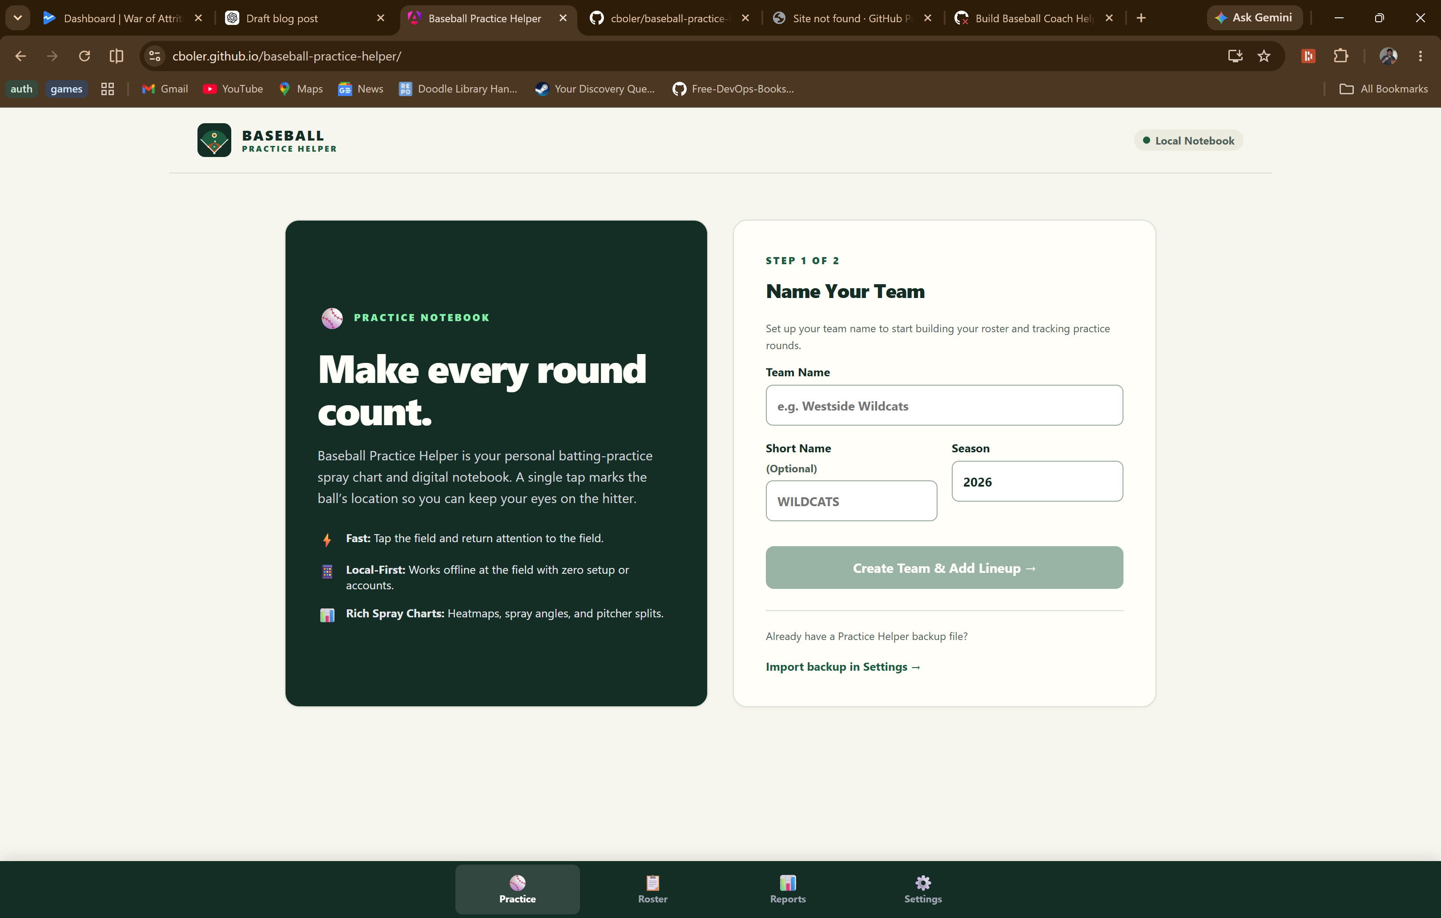Click the red extension icon in toolbar
Screen dimensions: 1441x918
(1309, 56)
